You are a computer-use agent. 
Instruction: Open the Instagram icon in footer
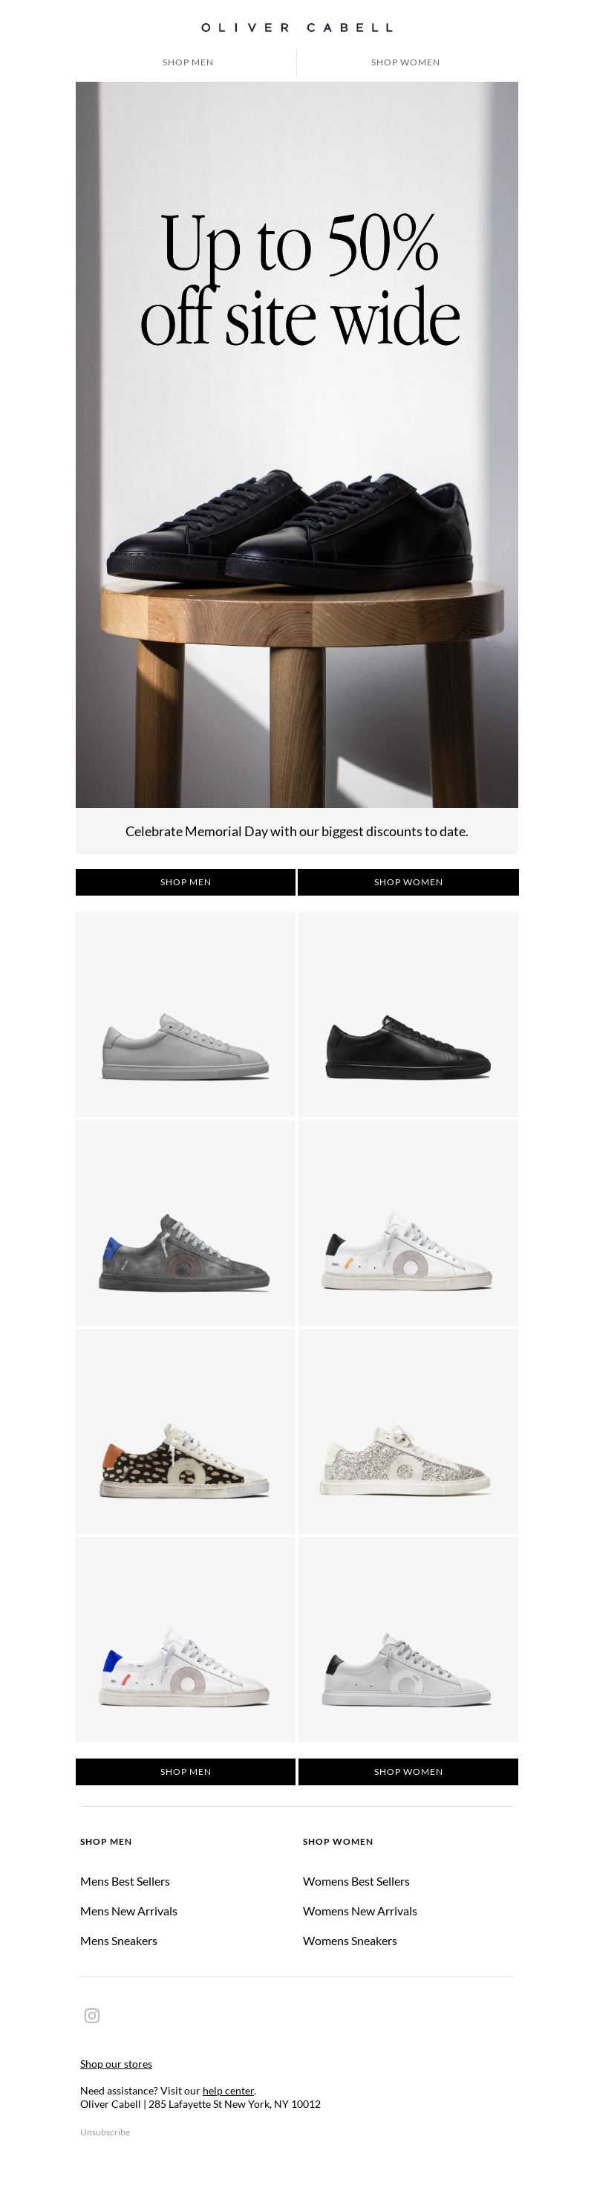92,2016
